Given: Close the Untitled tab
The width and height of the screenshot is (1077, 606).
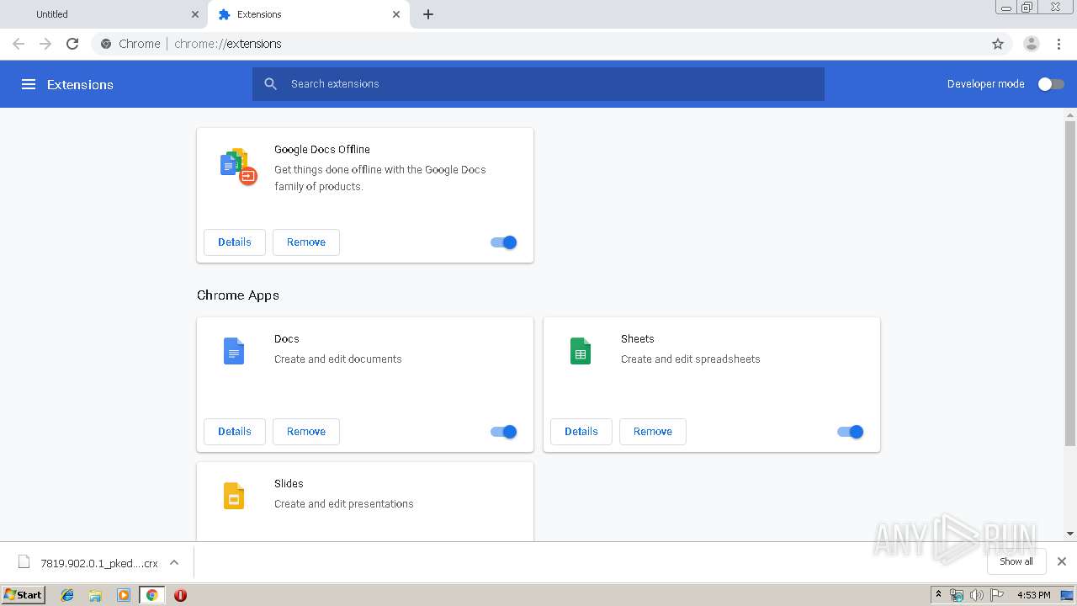Looking at the screenshot, I should [195, 14].
